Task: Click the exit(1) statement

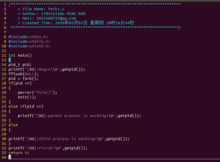Action: 27,97
